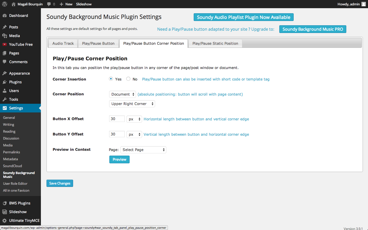The height and width of the screenshot is (230, 368).
Task: Click the Button Y Offset input field
Action: 117,134
